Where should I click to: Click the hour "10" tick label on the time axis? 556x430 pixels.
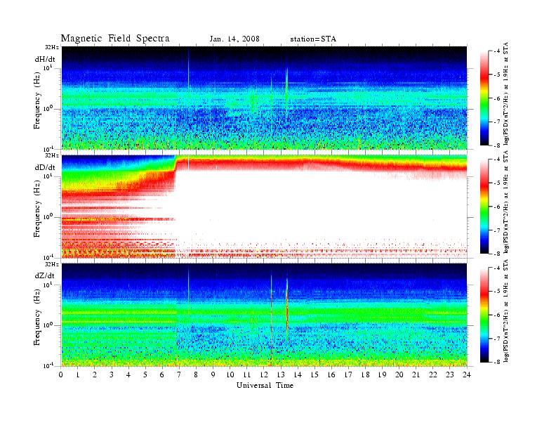(230, 375)
